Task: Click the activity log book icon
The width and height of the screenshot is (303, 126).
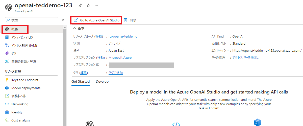Action: point(7,37)
